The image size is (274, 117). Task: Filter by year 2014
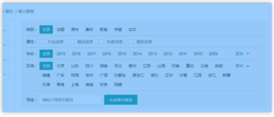[137, 54]
